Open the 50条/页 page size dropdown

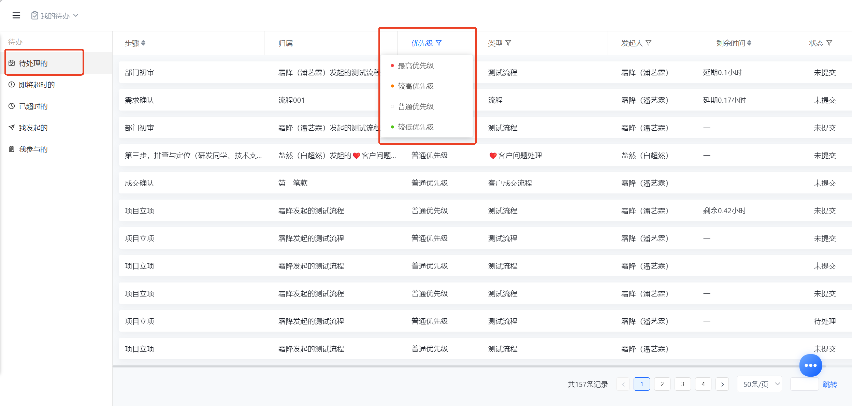point(760,384)
